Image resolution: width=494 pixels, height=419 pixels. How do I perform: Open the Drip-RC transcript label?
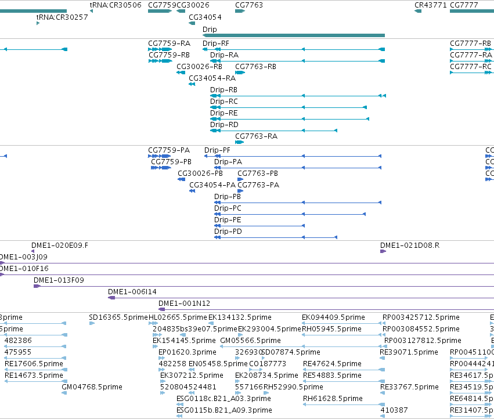(x=224, y=102)
